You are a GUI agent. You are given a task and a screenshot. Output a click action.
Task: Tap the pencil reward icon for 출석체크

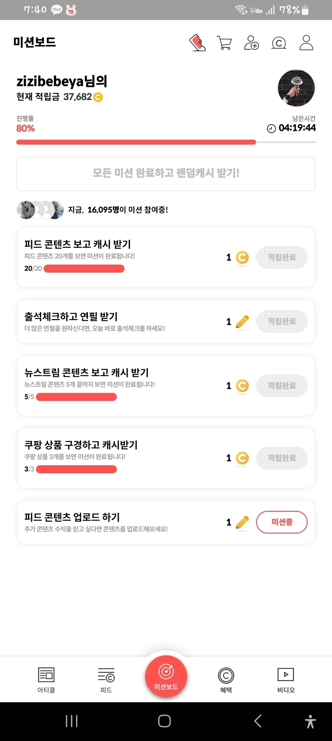pyautogui.click(x=242, y=321)
